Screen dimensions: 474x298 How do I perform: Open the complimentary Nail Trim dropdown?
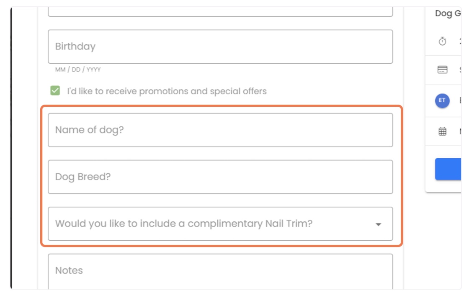(x=221, y=224)
